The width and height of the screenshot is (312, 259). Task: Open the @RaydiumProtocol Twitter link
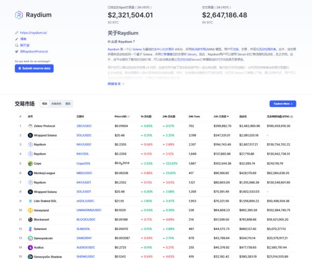[x=34, y=51]
